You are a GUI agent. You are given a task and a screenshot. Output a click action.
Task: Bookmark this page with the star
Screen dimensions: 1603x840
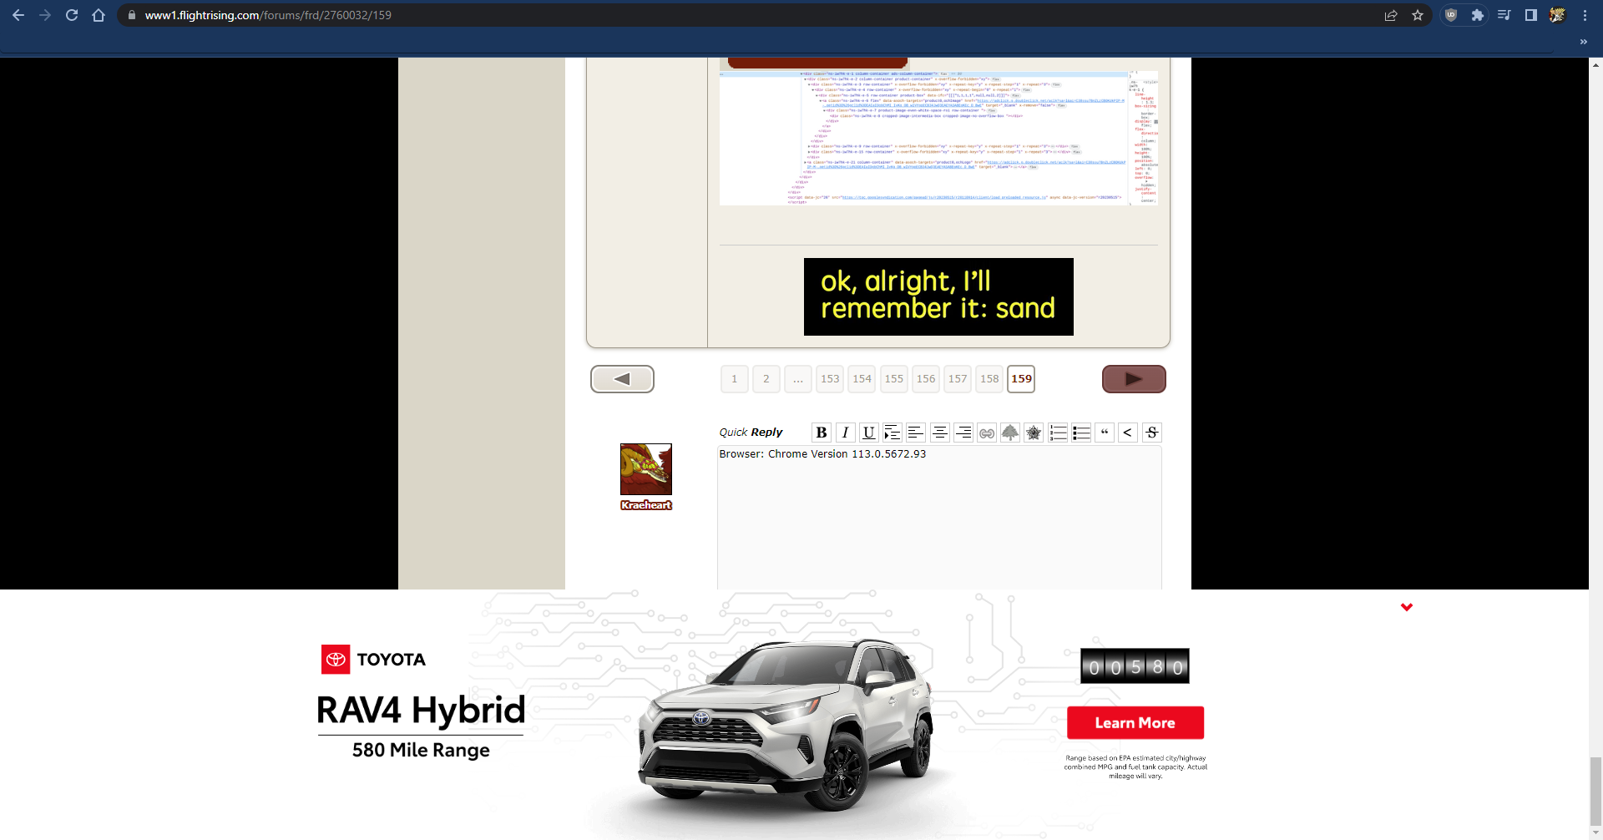(1418, 15)
